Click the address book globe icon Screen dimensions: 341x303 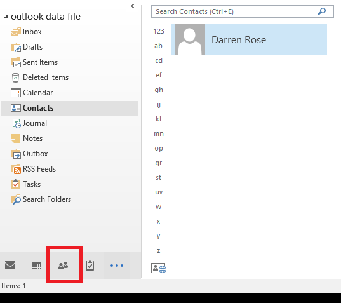[x=159, y=268]
